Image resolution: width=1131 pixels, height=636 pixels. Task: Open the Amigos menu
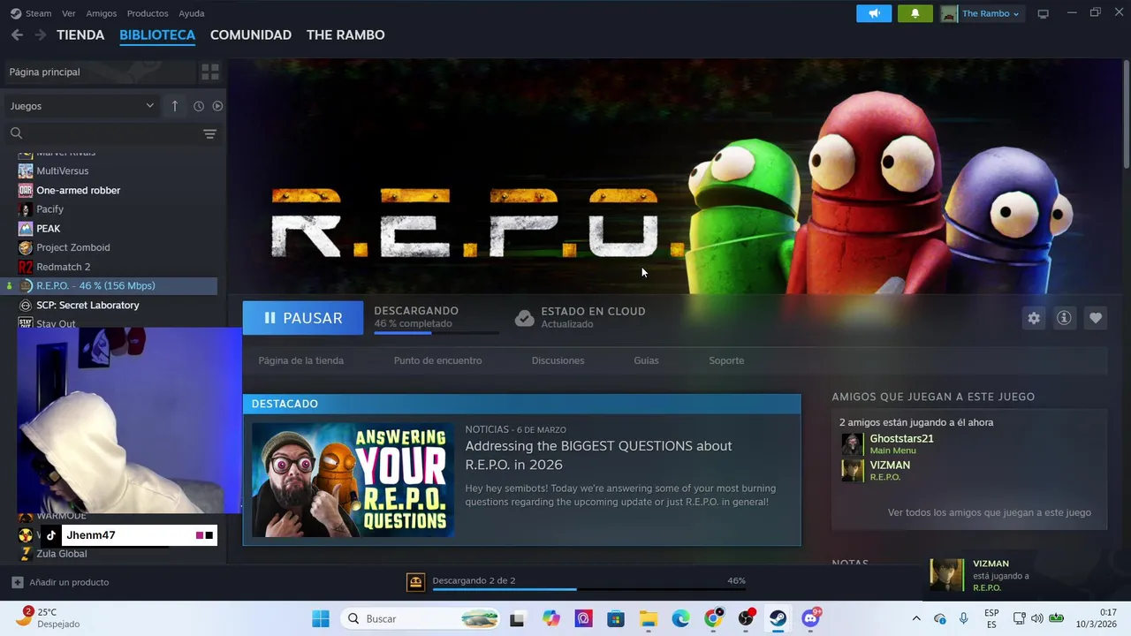point(102,13)
